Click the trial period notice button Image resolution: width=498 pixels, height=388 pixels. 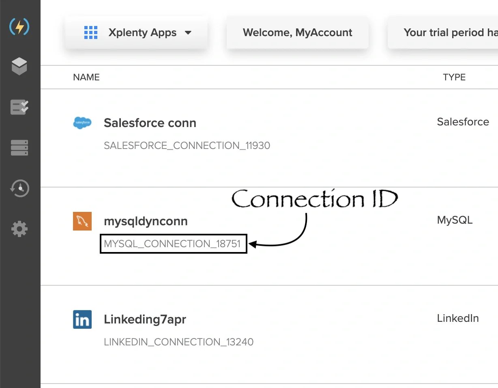[443, 32]
